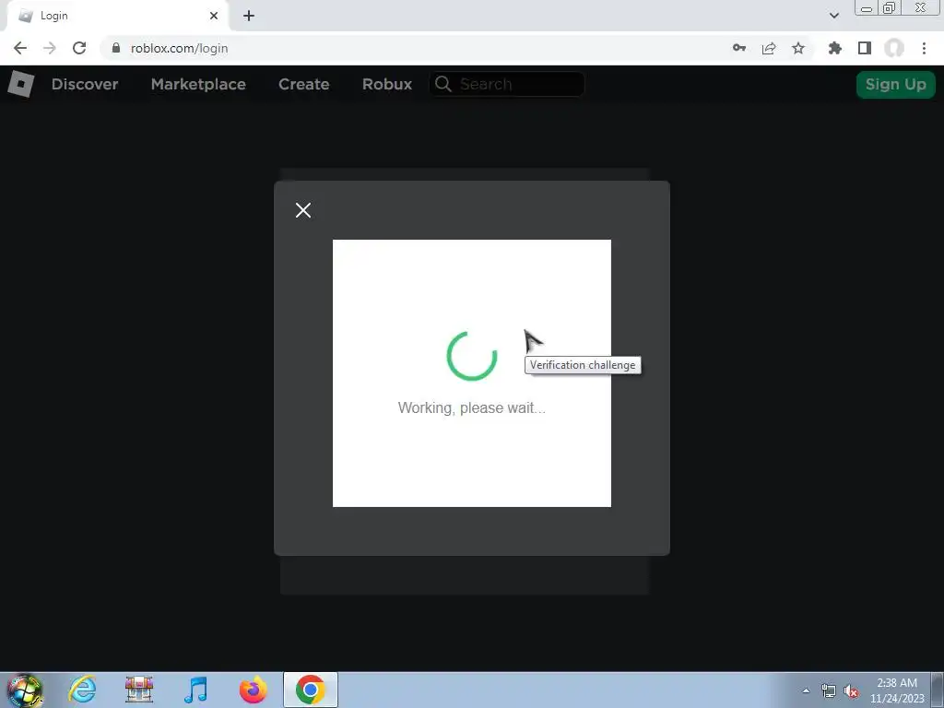Viewport: 944px width, 708px height.
Task: Switch to Chrome in the taskbar
Action: tap(310, 690)
